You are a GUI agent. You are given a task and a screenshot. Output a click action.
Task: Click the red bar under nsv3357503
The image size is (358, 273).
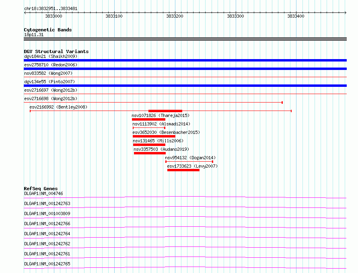pyautogui.click(x=150, y=153)
